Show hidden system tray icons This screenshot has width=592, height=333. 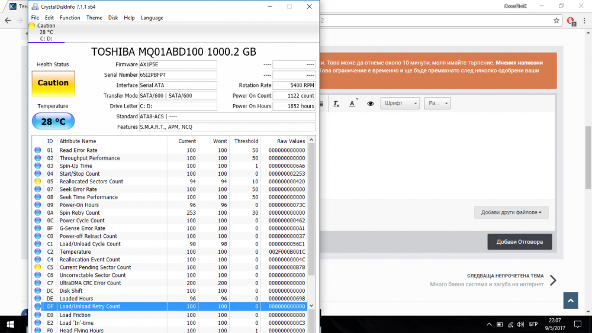489,324
